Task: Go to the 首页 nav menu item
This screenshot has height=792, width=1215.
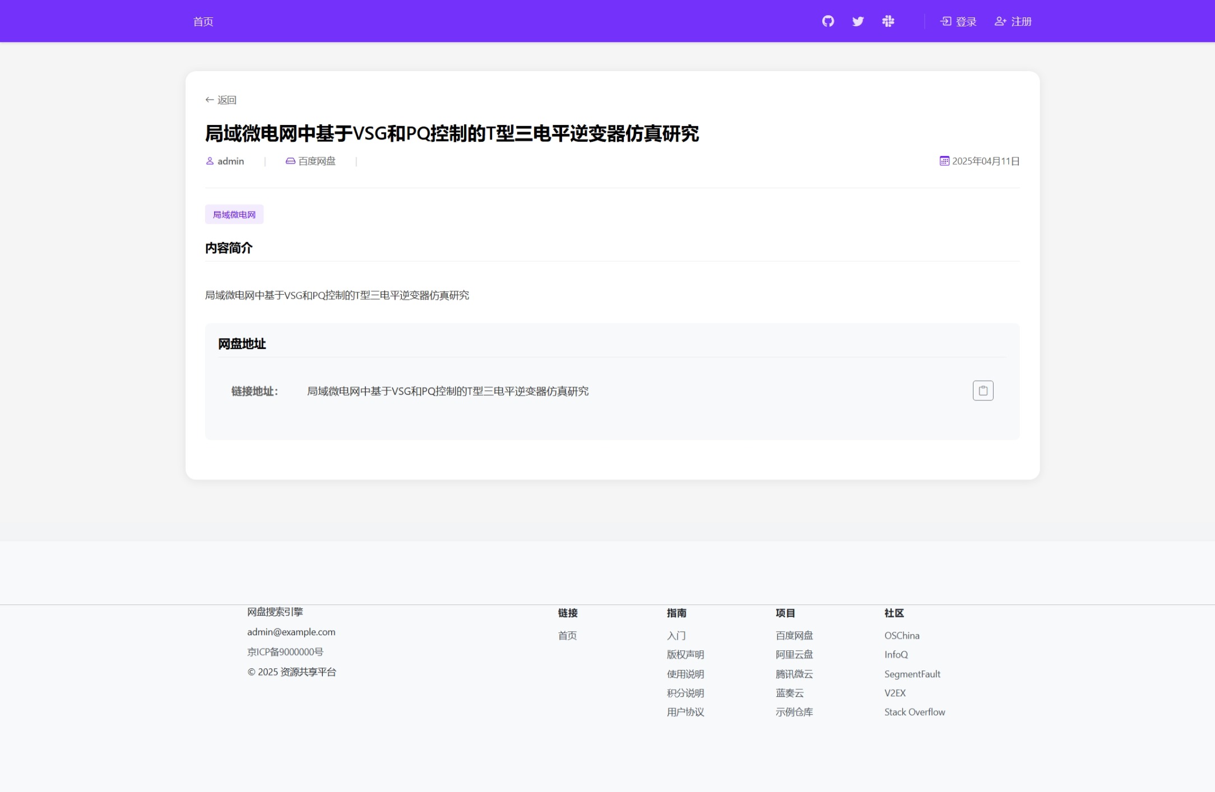Action: click(x=203, y=21)
